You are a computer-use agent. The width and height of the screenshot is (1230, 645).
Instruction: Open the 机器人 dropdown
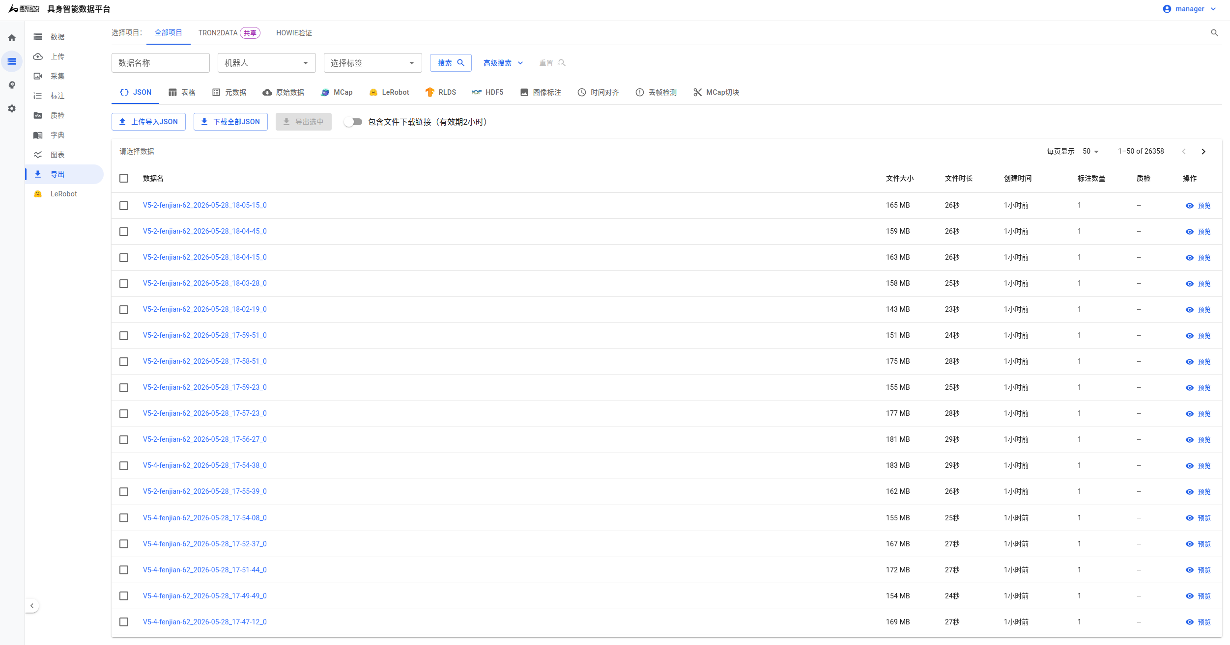pyautogui.click(x=267, y=63)
